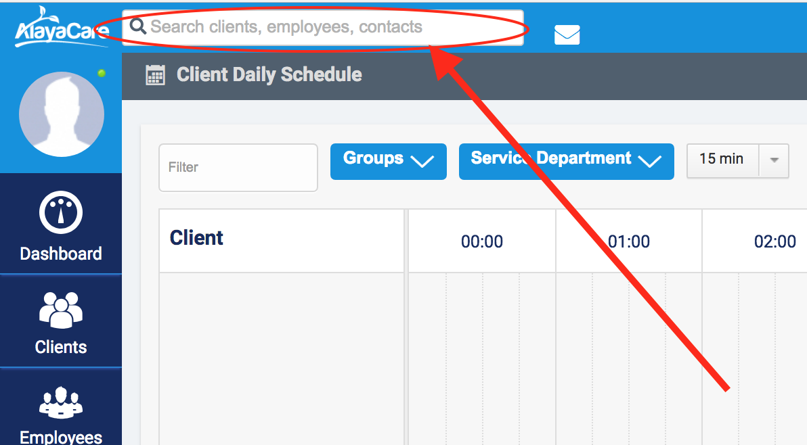Open the Clients people icon
This screenshot has height=445, width=807.
click(x=61, y=309)
